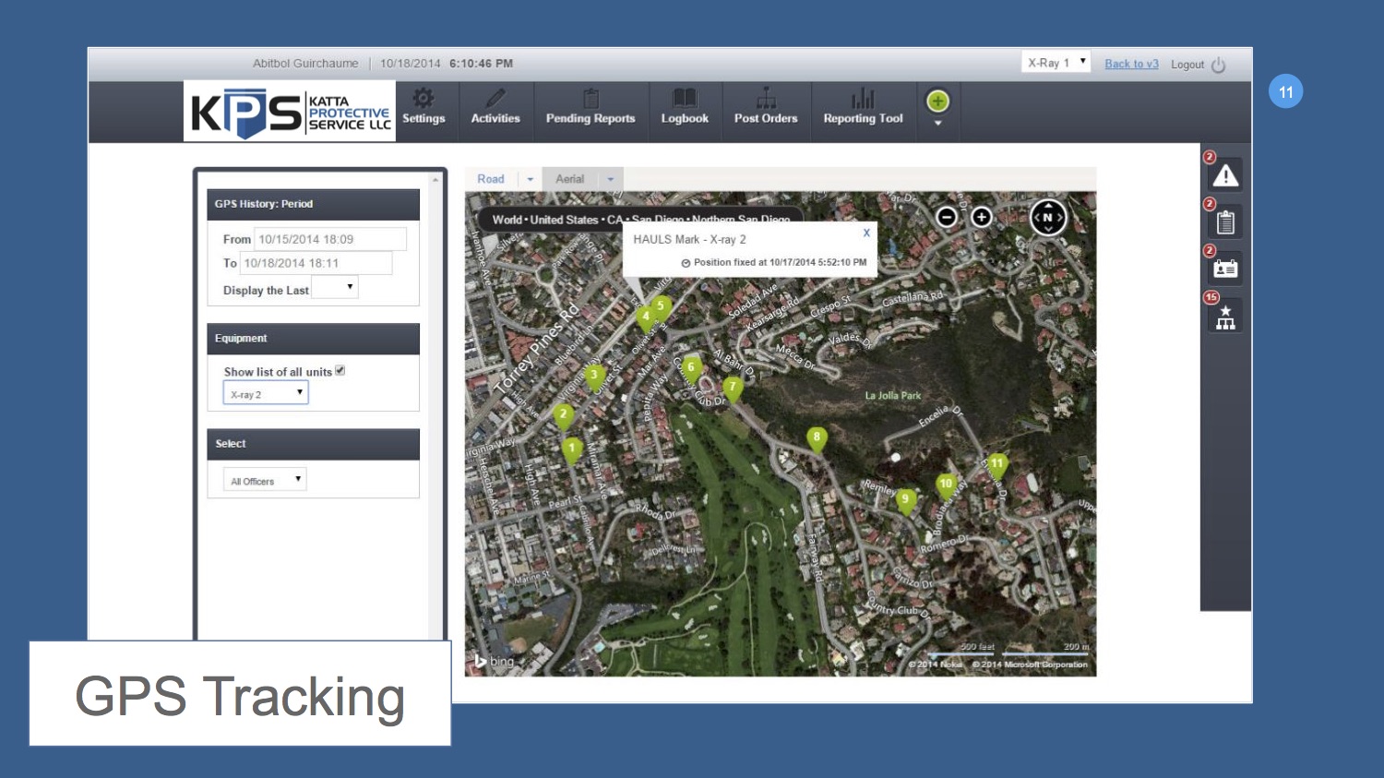
Task: Click map marker number 10
Action: pos(946,485)
